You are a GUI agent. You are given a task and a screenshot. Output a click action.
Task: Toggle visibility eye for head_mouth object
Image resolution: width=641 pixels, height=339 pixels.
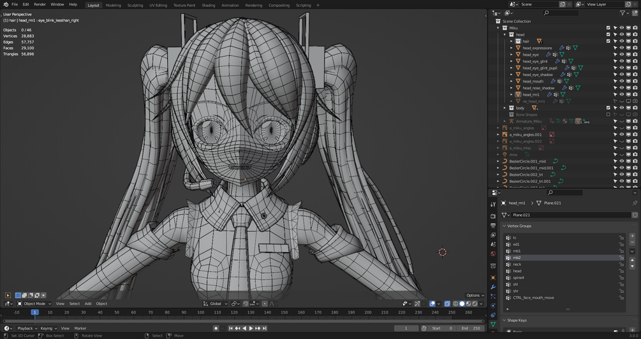click(622, 81)
